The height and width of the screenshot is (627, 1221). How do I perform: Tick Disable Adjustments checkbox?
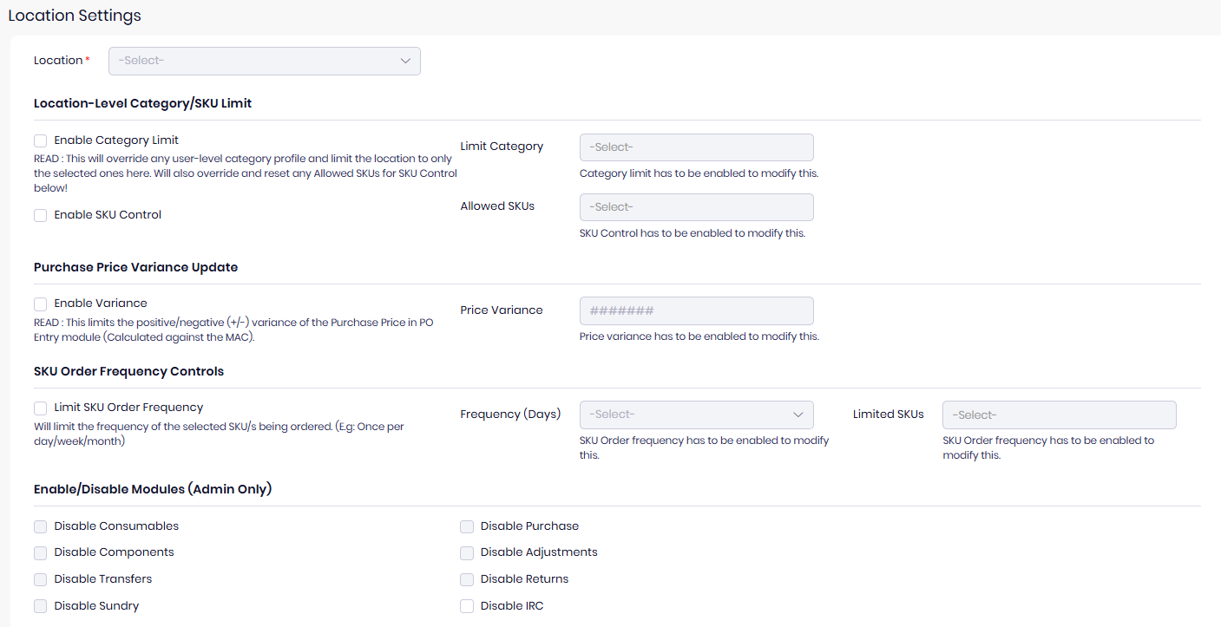tap(467, 552)
